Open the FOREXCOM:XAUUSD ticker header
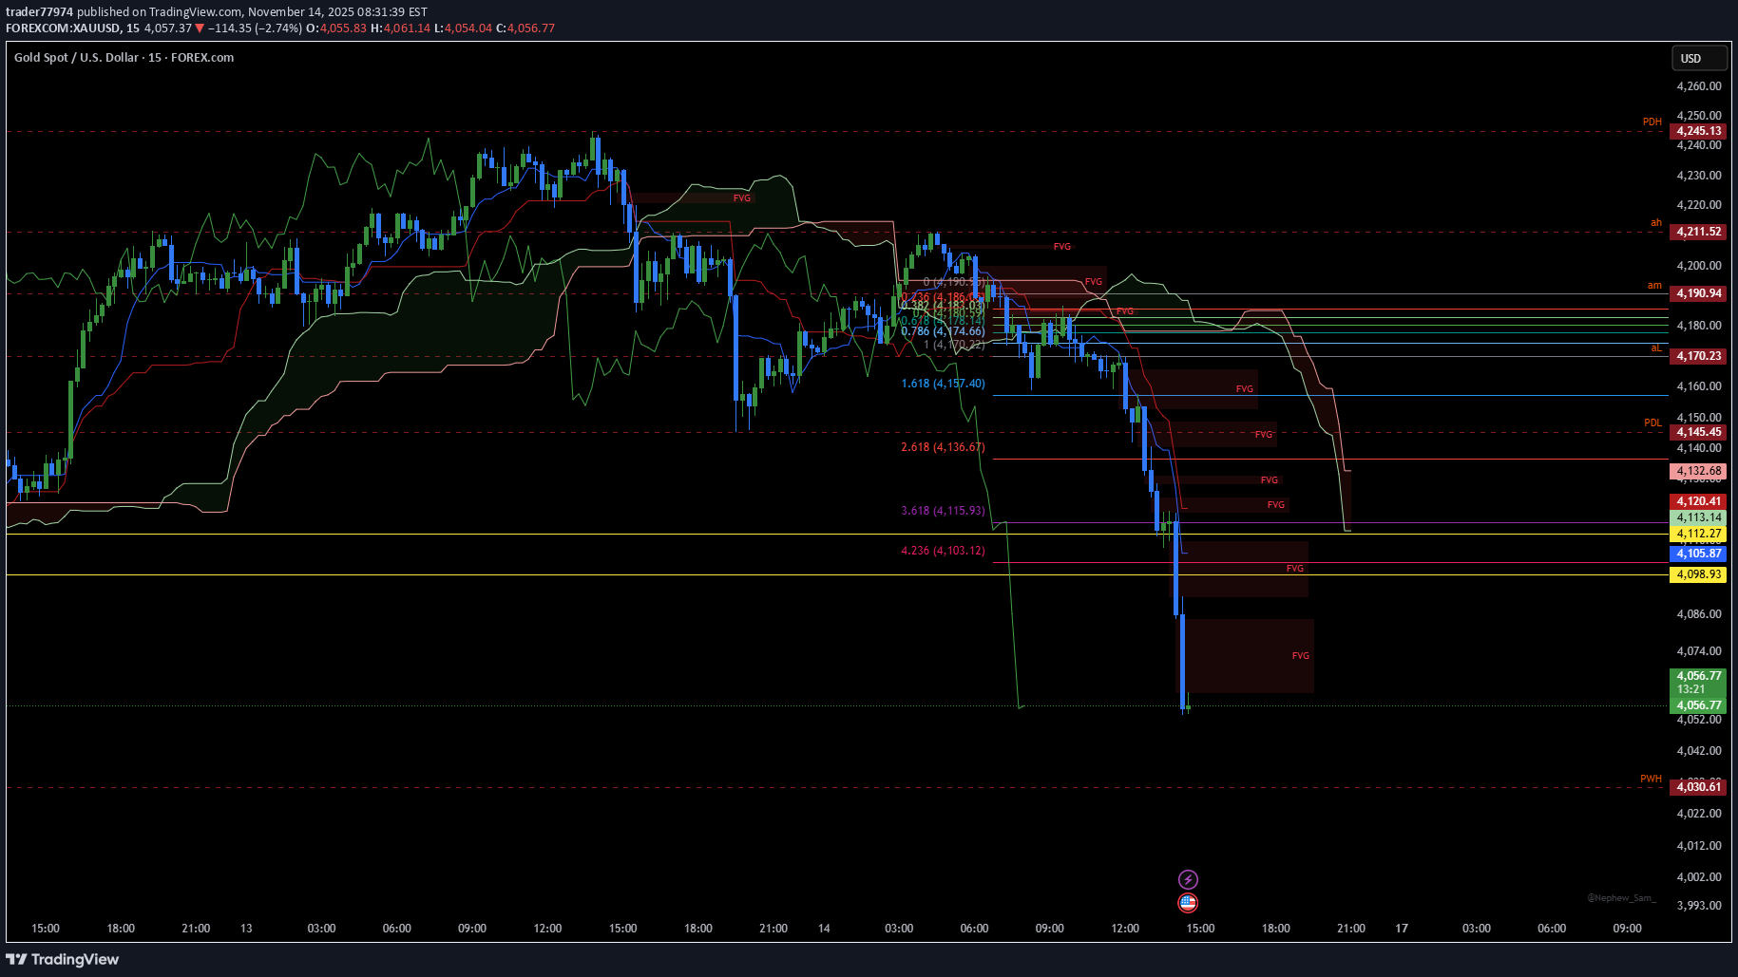The width and height of the screenshot is (1738, 977). 63,28
